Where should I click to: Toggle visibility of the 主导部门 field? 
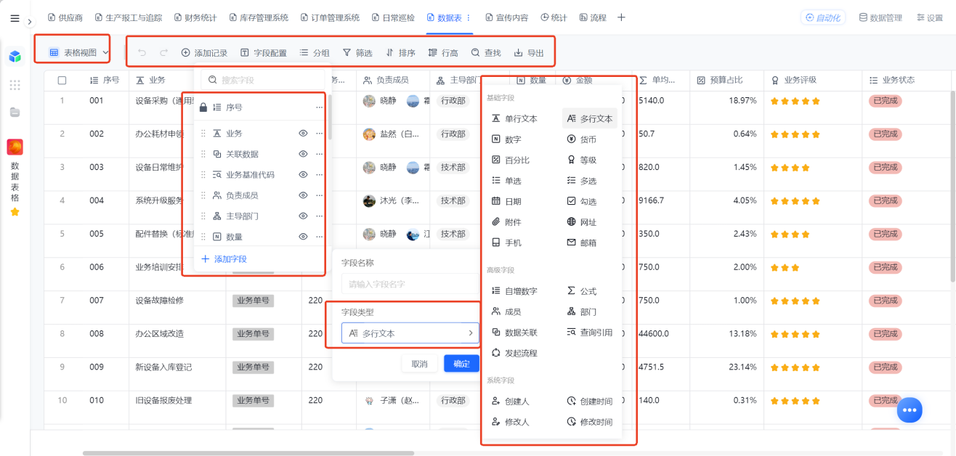coord(303,216)
